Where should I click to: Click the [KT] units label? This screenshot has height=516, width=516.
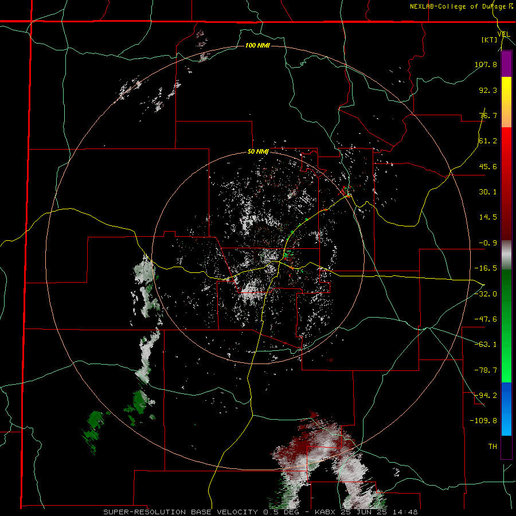click(489, 40)
